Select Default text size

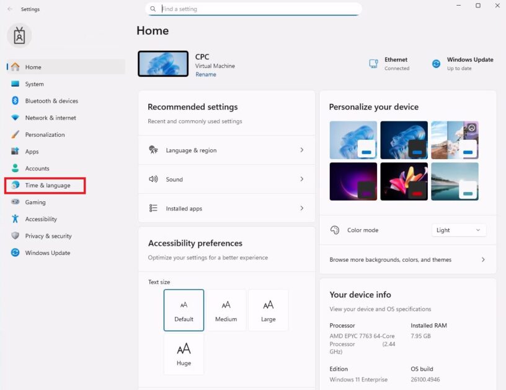coord(184,310)
